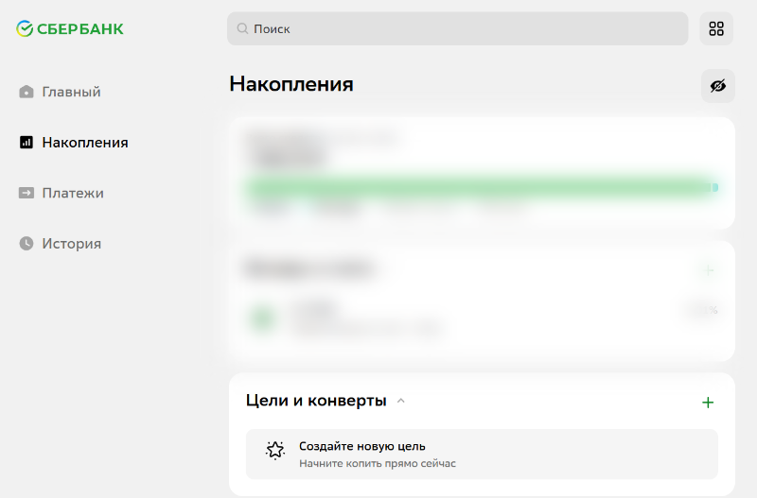Open the apps grid menu icon
This screenshot has height=498, width=757.
point(716,28)
